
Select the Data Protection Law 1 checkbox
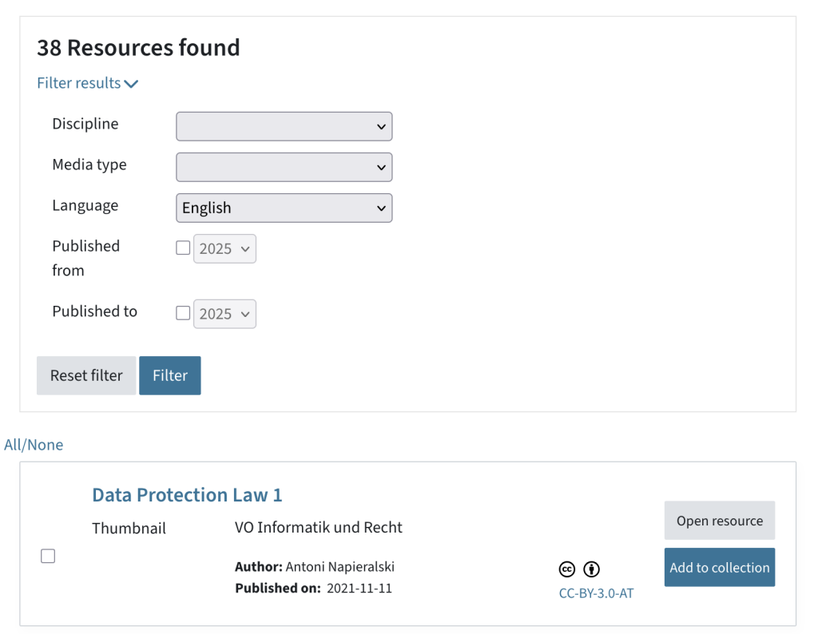pos(48,556)
